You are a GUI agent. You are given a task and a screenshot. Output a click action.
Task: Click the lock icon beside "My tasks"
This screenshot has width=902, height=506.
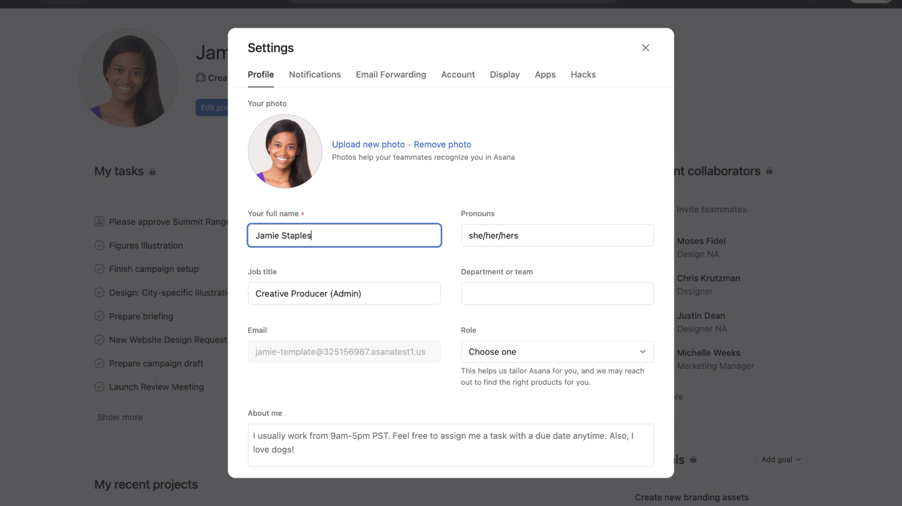[x=152, y=171]
